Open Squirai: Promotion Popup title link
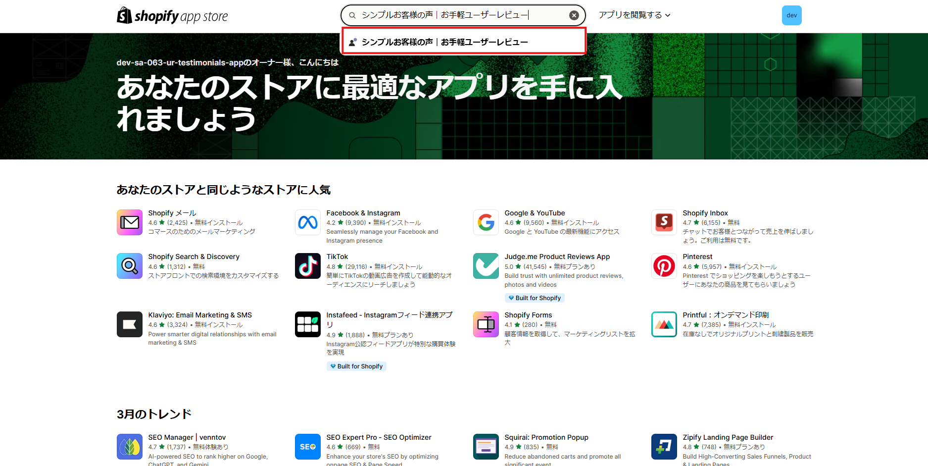 (x=546, y=437)
